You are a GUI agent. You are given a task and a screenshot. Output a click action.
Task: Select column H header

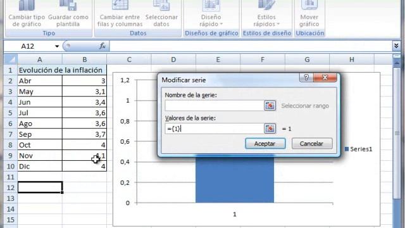[x=352, y=60]
